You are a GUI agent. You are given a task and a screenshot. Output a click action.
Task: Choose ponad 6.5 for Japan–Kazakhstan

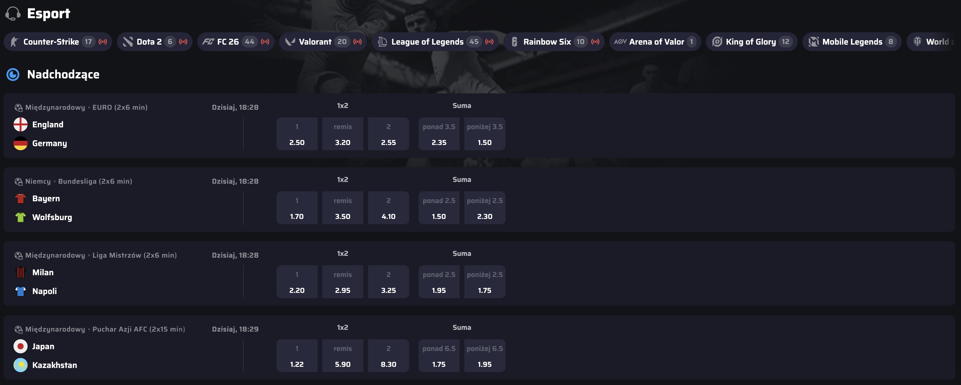[439, 356]
